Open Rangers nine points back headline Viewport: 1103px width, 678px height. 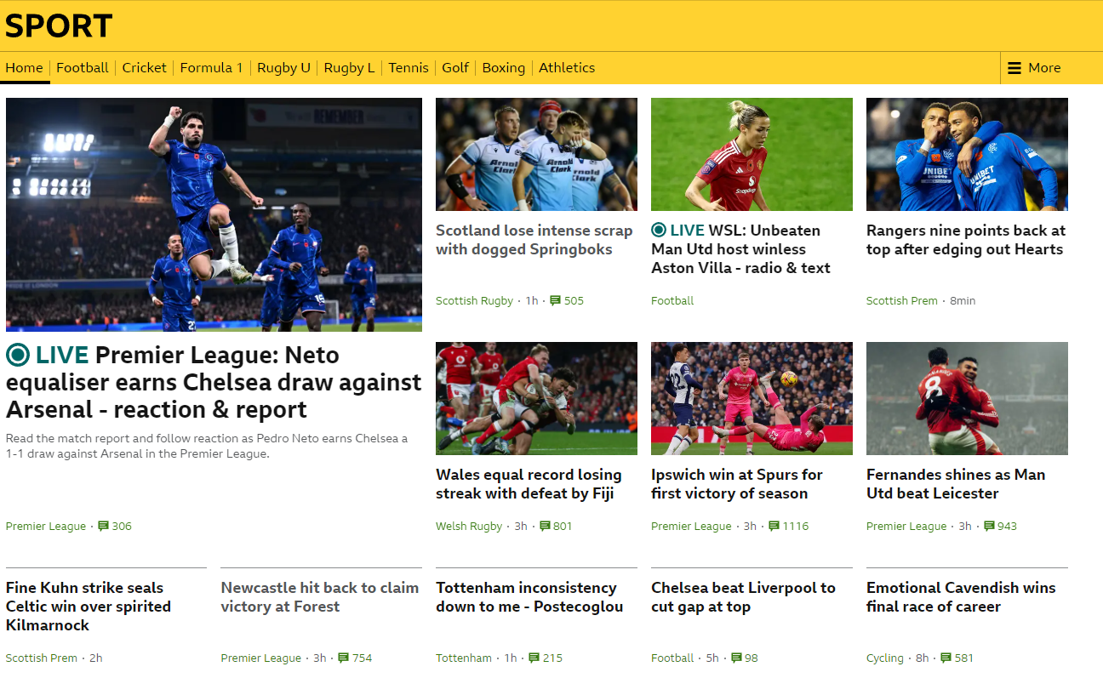(966, 240)
